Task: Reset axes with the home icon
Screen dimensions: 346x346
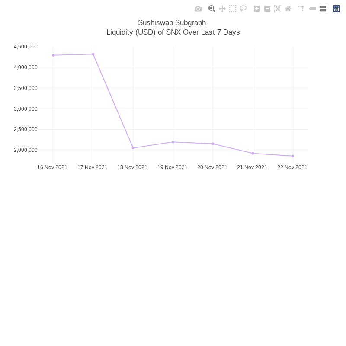Action: tap(288, 9)
